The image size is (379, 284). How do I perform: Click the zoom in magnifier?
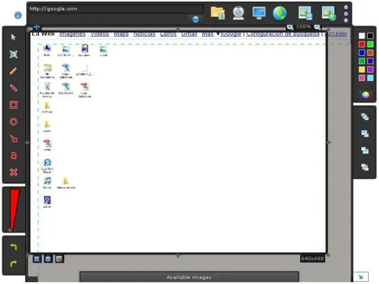click(290, 27)
